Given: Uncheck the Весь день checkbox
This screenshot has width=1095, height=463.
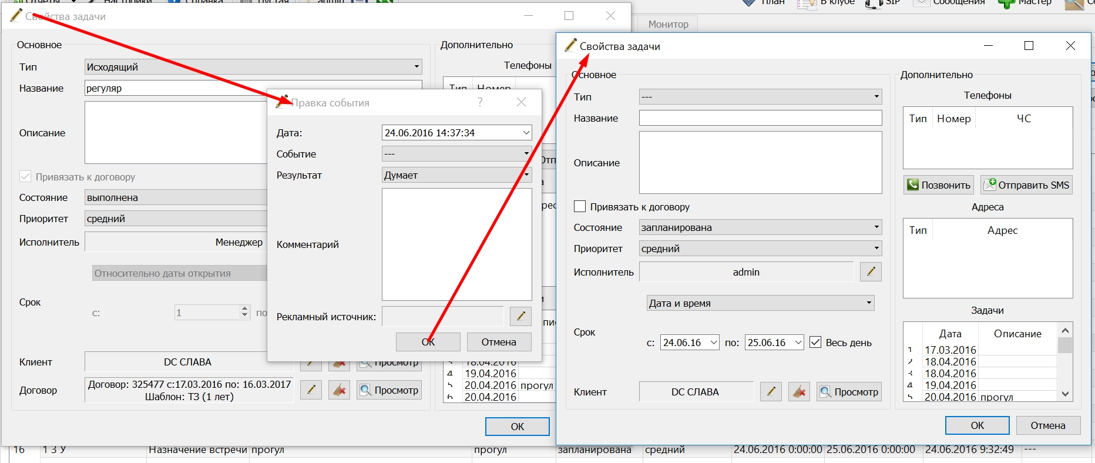Looking at the screenshot, I should (815, 342).
